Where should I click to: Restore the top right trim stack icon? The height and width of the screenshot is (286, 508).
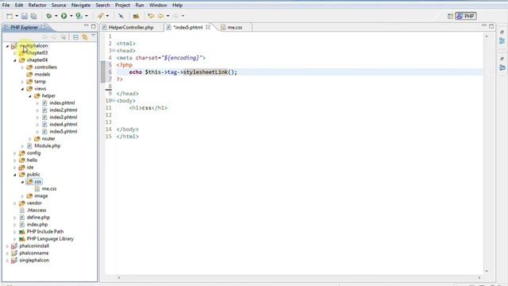(502, 32)
